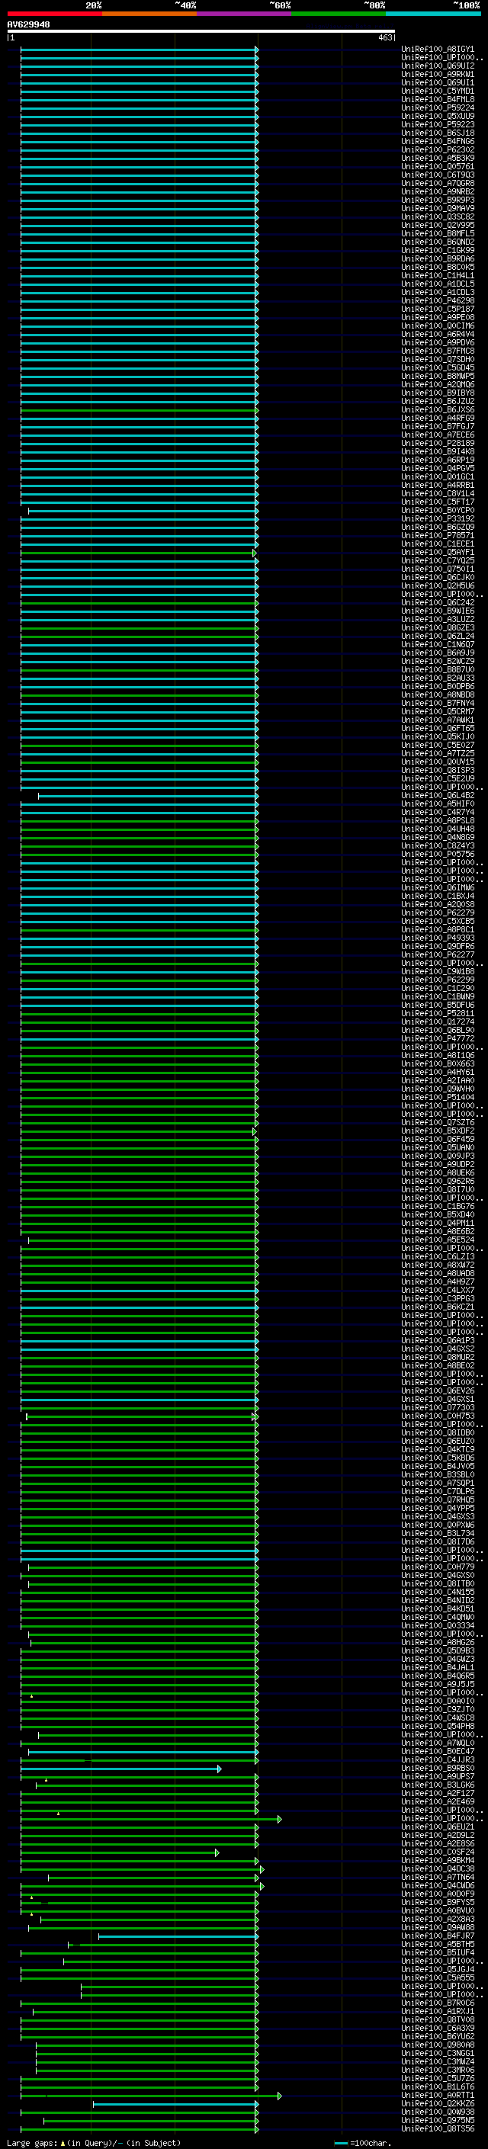488x2149 pixels.
Task: Click the white query sequence bar
Action: (201, 32)
